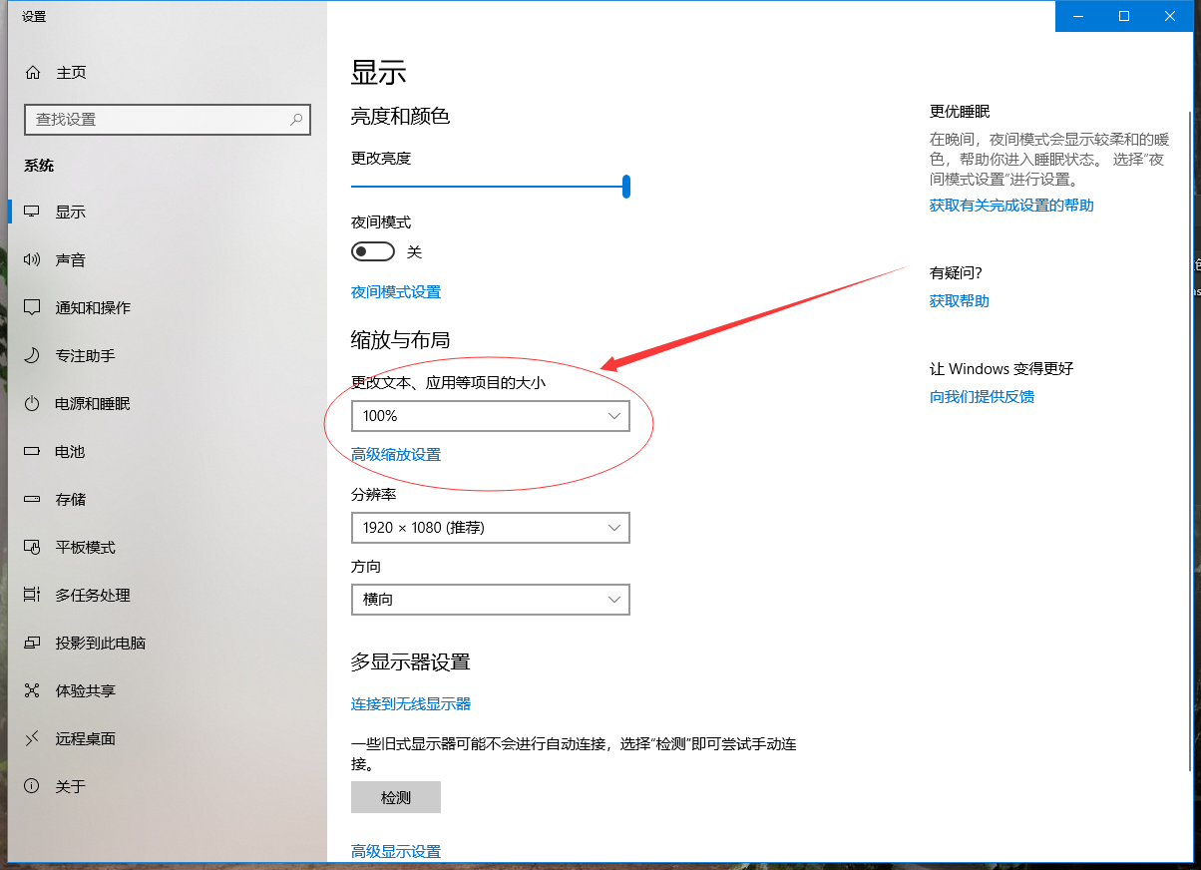Click the 关于 sidebar label
The width and height of the screenshot is (1201, 870).
point(71,787)
